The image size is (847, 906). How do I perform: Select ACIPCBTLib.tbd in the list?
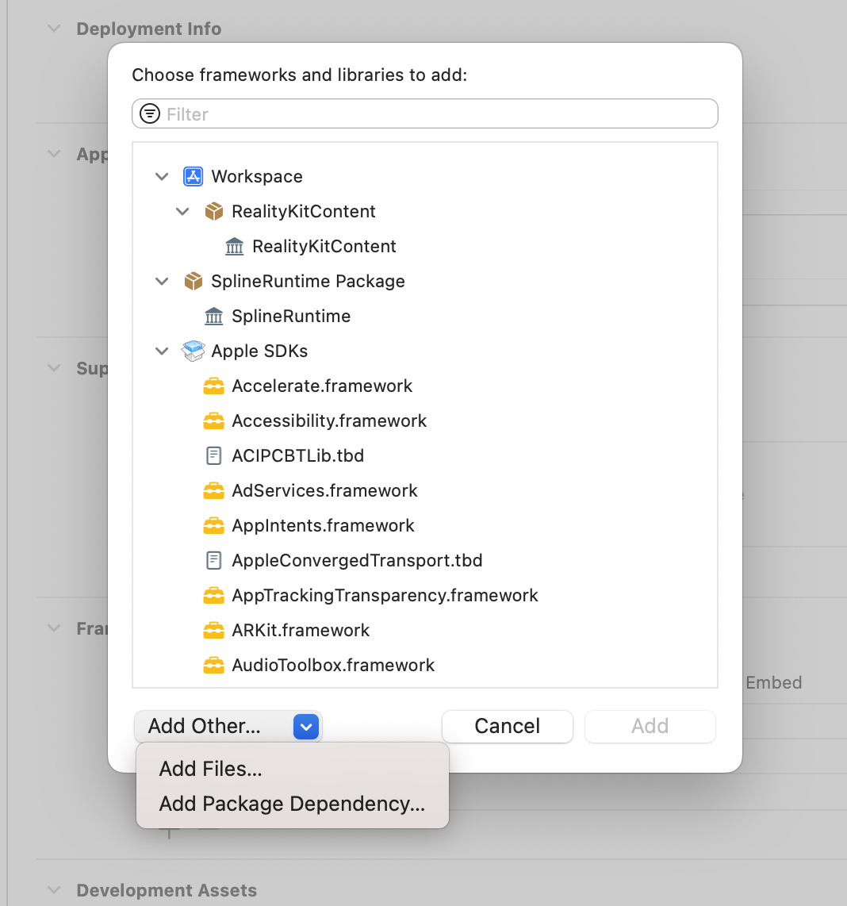coord(424,456)
